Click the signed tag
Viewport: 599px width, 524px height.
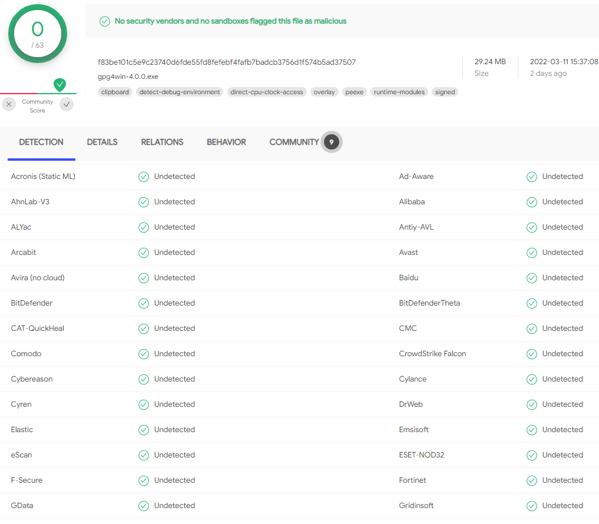point(445,92)
